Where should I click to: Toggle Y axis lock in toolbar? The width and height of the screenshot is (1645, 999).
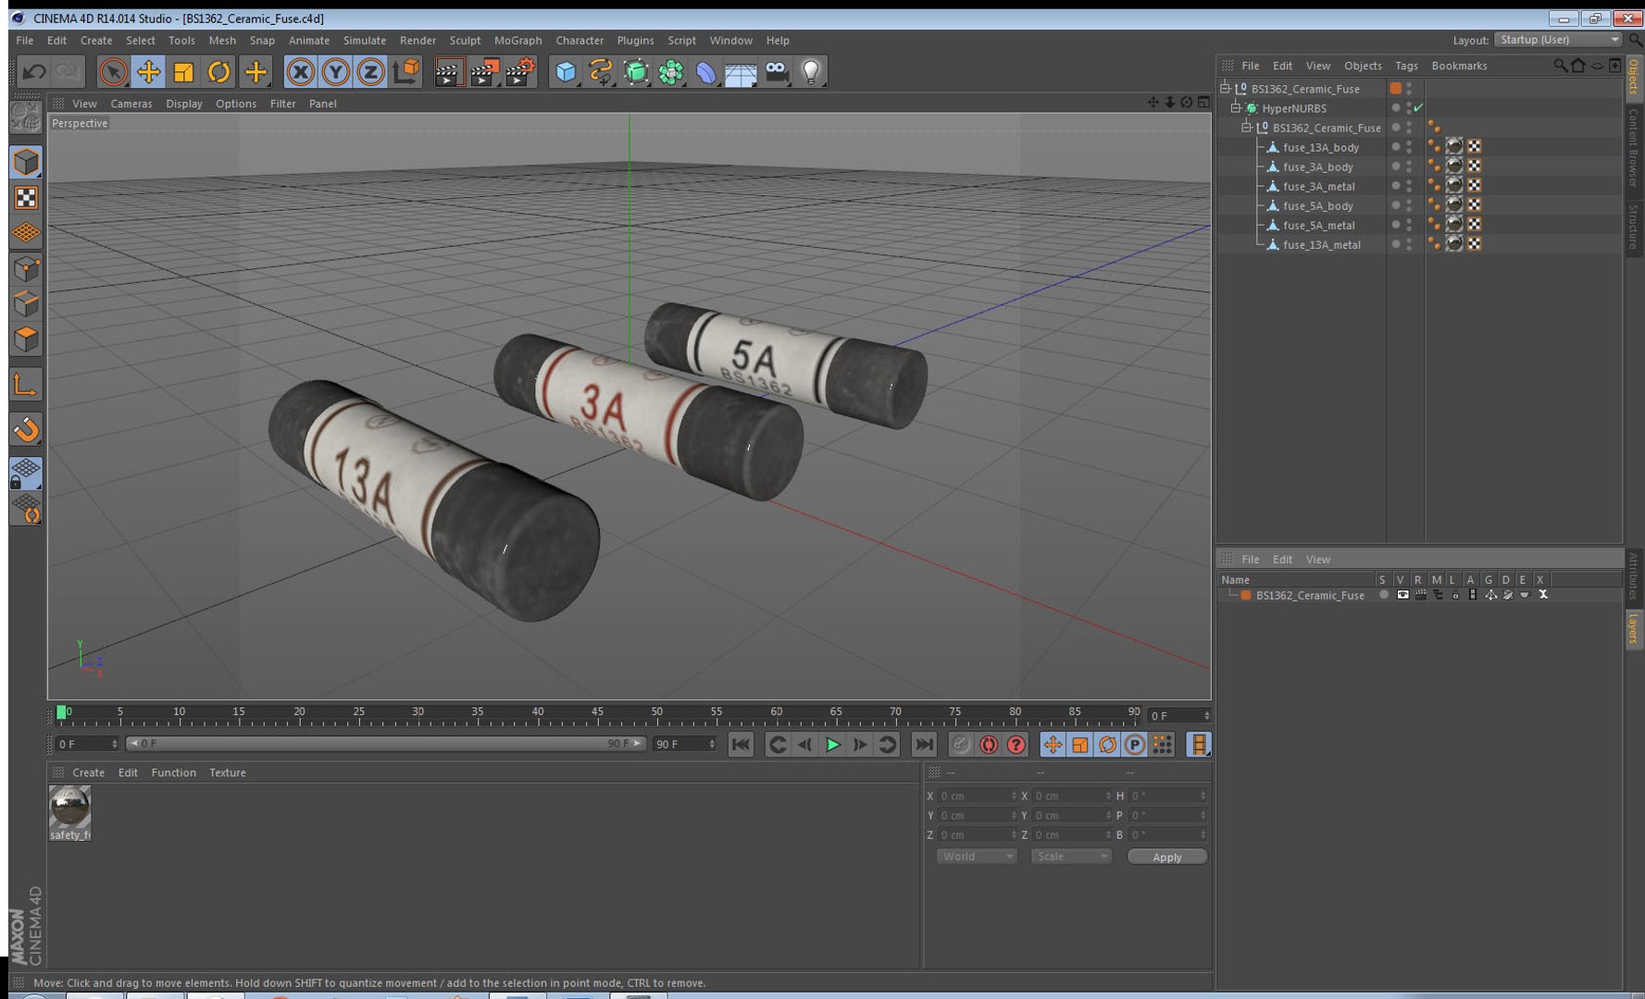pyautogui.click(x=335, y=71)
